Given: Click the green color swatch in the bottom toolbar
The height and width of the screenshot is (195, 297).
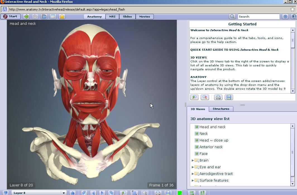Looking at the screenshot, I should tap(180, 192).
